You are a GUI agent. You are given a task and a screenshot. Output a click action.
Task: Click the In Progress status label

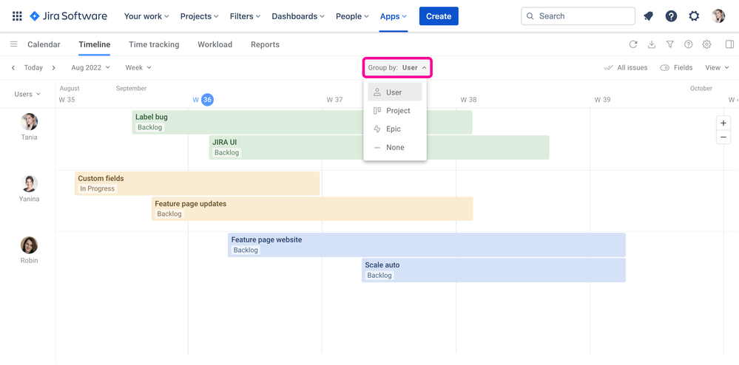point(97,189)
